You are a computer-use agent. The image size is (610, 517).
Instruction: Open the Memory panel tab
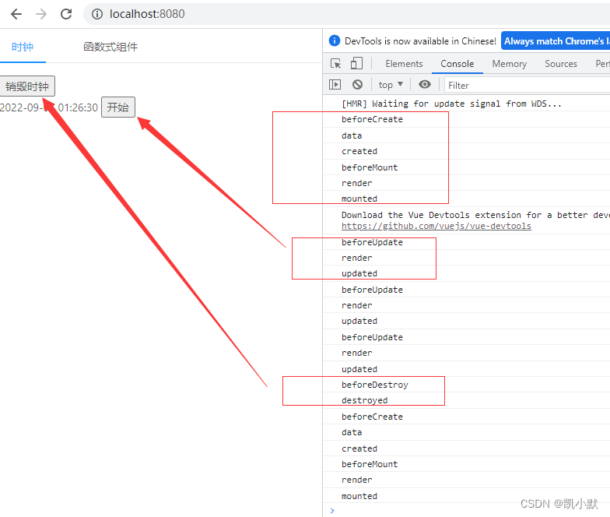[x=509, y=64]
